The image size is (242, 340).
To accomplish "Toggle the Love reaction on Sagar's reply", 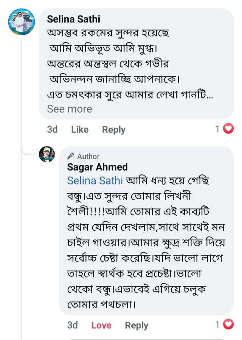I will 101,325.
